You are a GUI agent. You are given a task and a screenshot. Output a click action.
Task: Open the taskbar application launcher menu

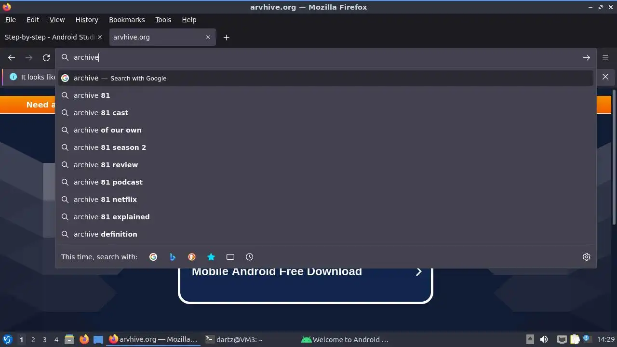[x=7, y=339]
